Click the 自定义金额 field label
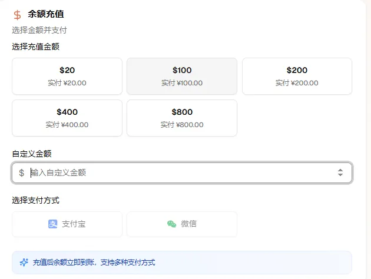The image size is (371, 279). pos(32,154)
